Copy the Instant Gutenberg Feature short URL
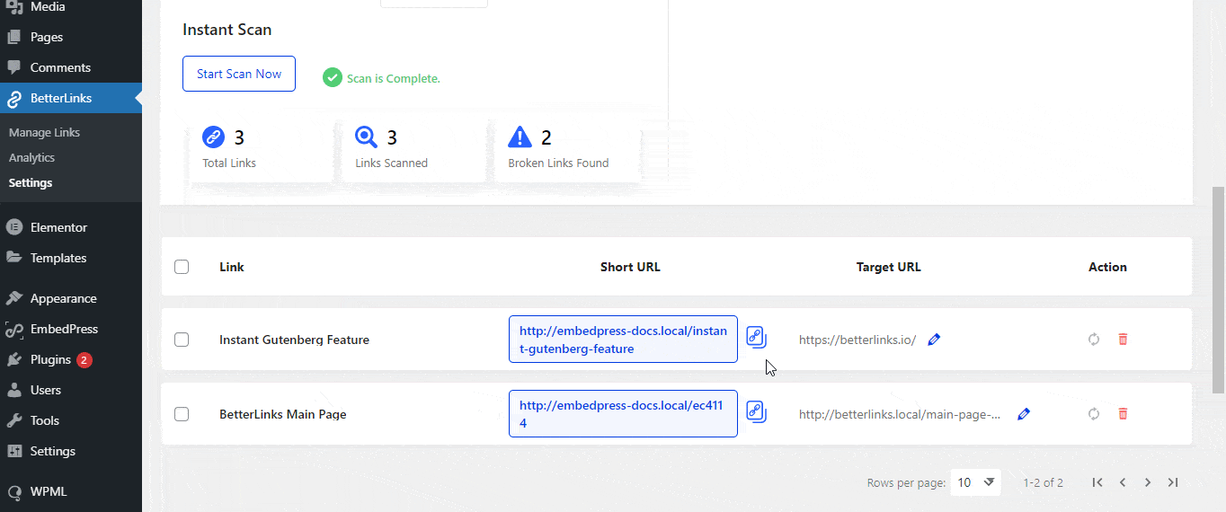This screenshot has height=512, width=1226. click(x=756, y=339)
